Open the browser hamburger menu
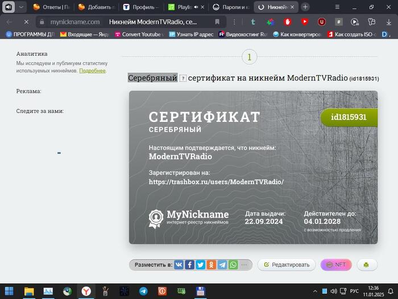398x299 pixels. coord(337,7)
